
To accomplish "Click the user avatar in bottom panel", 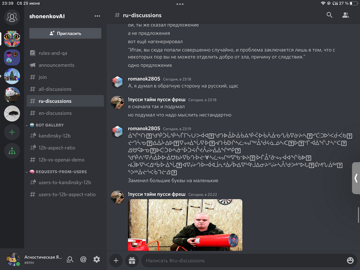I will click(x=13, y=259).
